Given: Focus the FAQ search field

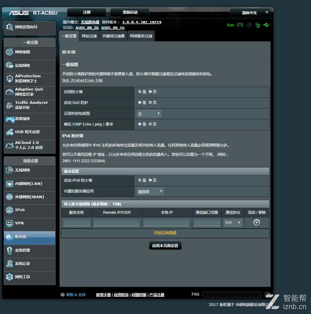Looking at the screenshot, I should 232,294.
